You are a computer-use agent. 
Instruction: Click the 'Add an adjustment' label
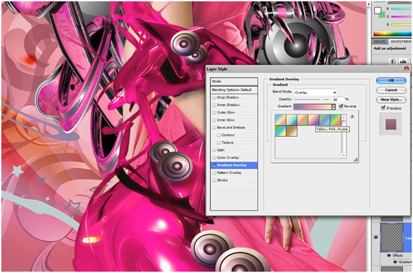(389, 49)
